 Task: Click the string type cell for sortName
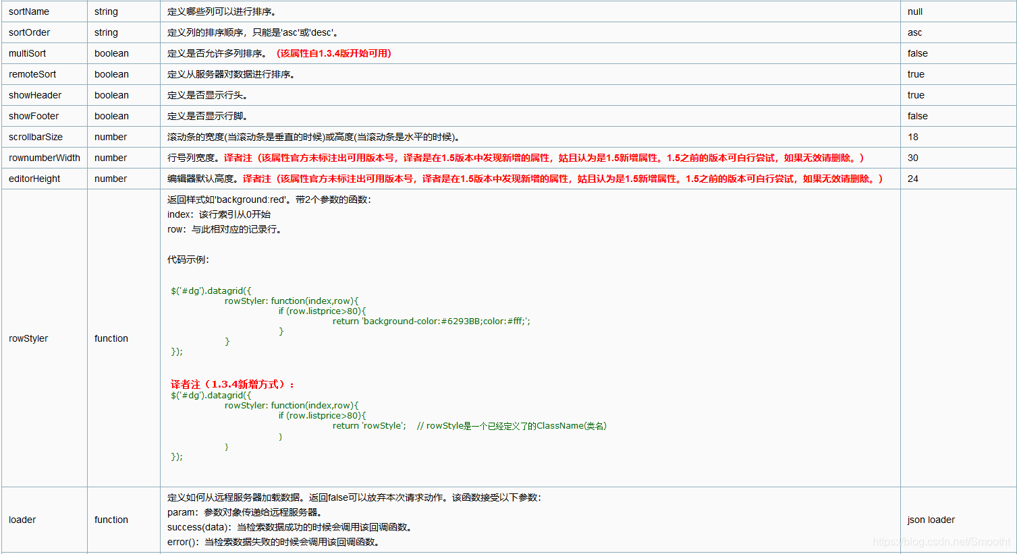pos(123,11)
